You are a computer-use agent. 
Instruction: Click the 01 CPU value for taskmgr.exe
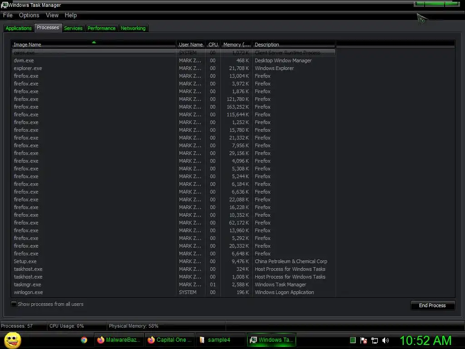(213, 284)
